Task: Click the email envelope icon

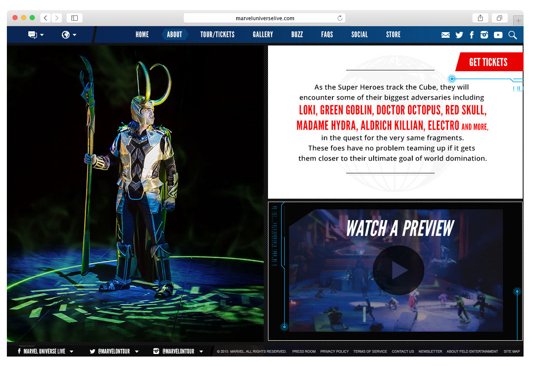Action: tap(446, 35)
